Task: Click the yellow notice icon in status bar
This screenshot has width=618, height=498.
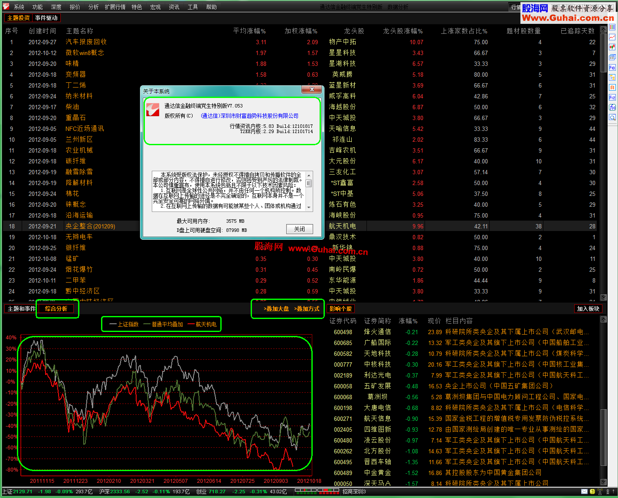Action: pos(592,491)
